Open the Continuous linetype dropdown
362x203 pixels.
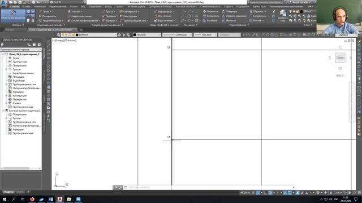tap(177, 35)
